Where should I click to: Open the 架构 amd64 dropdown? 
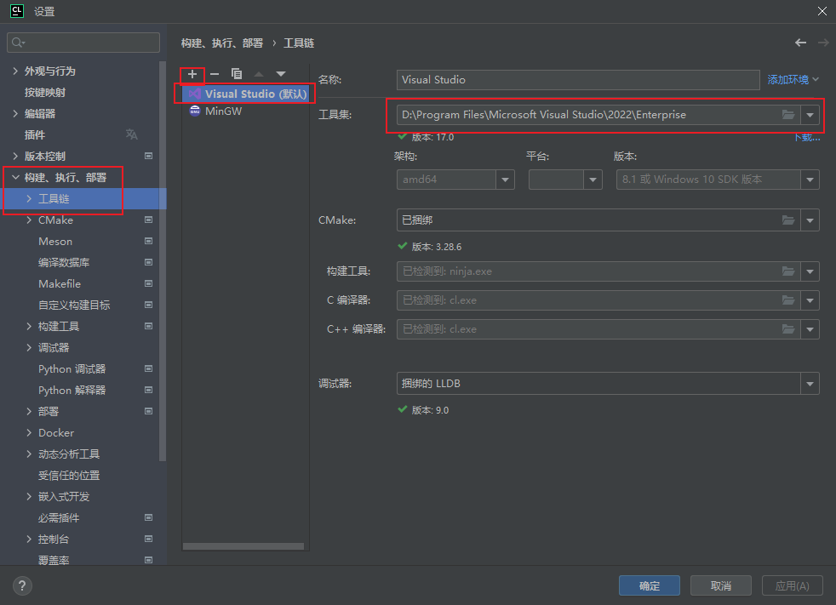tap(505, 180)
